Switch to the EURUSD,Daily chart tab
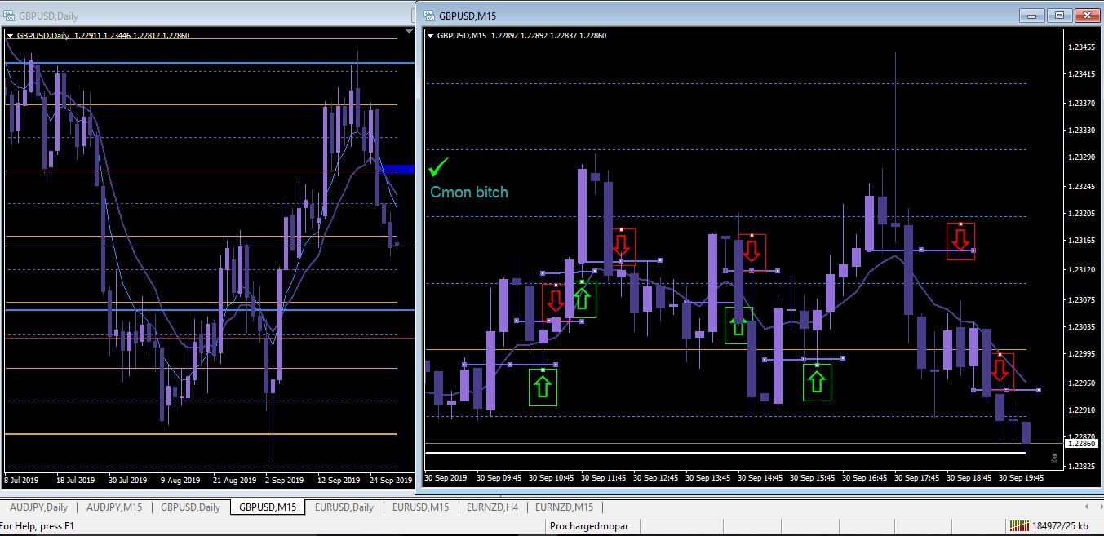 [x=344, y=507]
